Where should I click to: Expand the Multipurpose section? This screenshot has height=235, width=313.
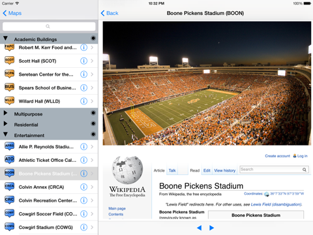[x=5, y=113]
